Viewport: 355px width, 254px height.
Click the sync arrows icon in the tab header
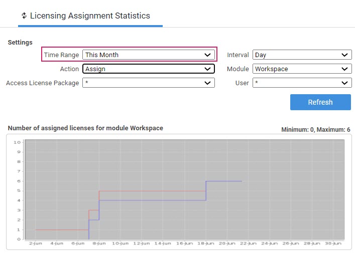(24, 16)
